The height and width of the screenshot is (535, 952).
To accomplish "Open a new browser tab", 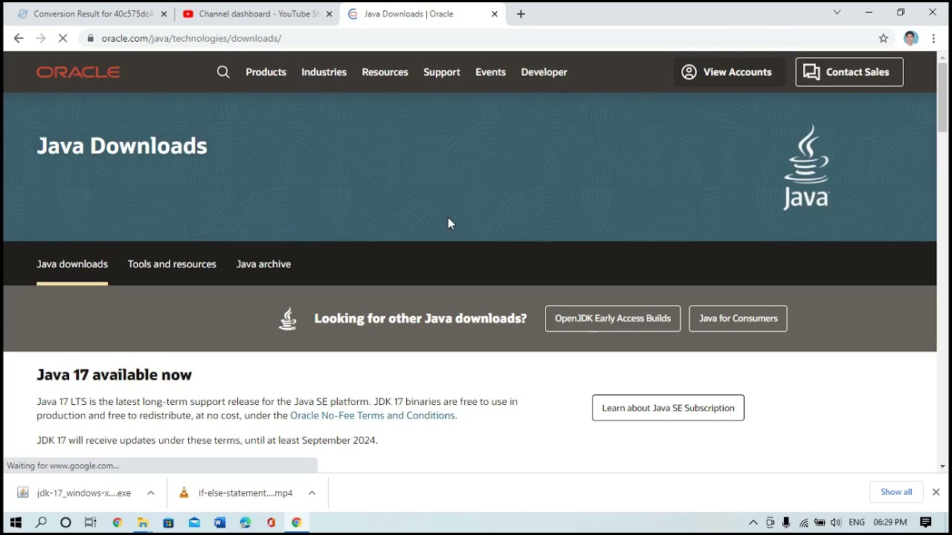I will tap(521, 14).
